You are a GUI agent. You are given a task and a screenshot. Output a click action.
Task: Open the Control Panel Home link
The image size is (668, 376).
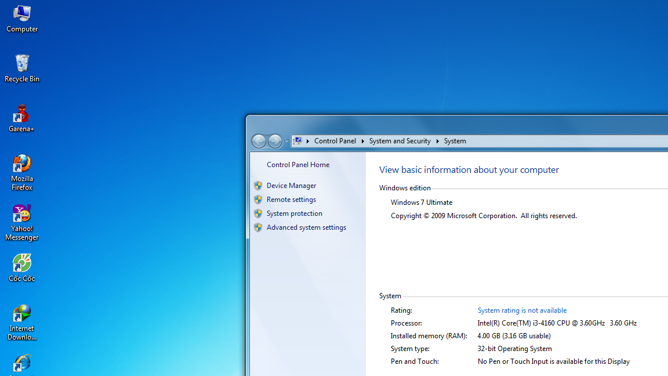click(298, 165)
